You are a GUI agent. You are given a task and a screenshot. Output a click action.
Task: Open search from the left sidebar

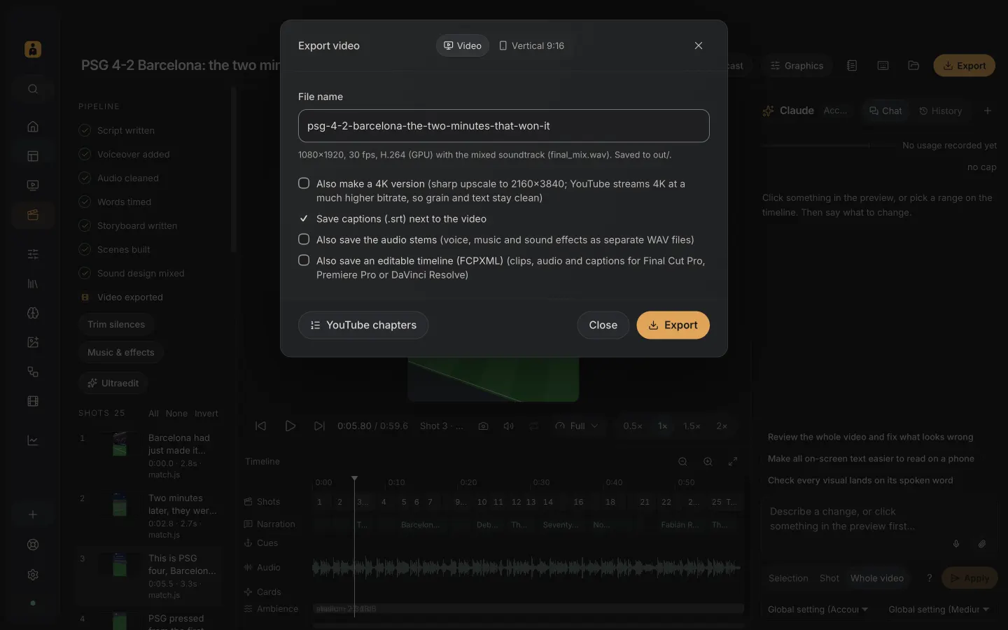[x=33, y=89]
